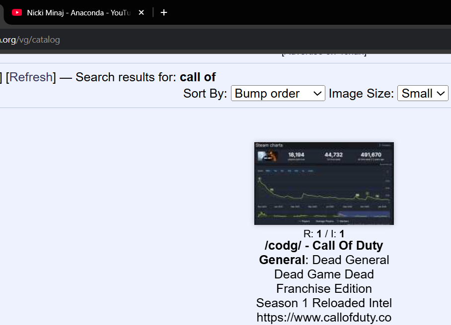The width and height of the screenshot is (451, 325).
Task: Click the Refresh link in the catalog
Action: pos(31,77)
